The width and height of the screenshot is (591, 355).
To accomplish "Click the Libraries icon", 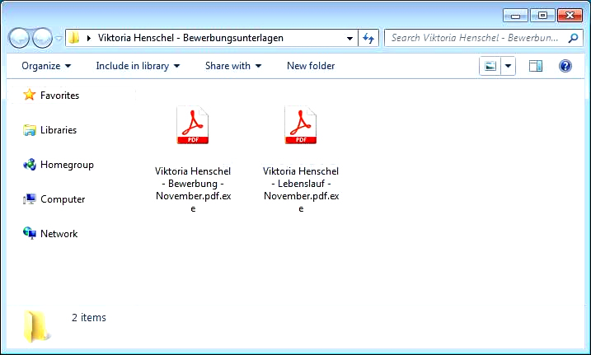I will [30, 130].
